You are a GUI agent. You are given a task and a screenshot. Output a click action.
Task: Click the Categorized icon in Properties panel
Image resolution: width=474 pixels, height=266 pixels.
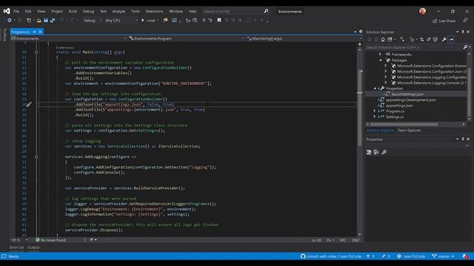(369, 152)
